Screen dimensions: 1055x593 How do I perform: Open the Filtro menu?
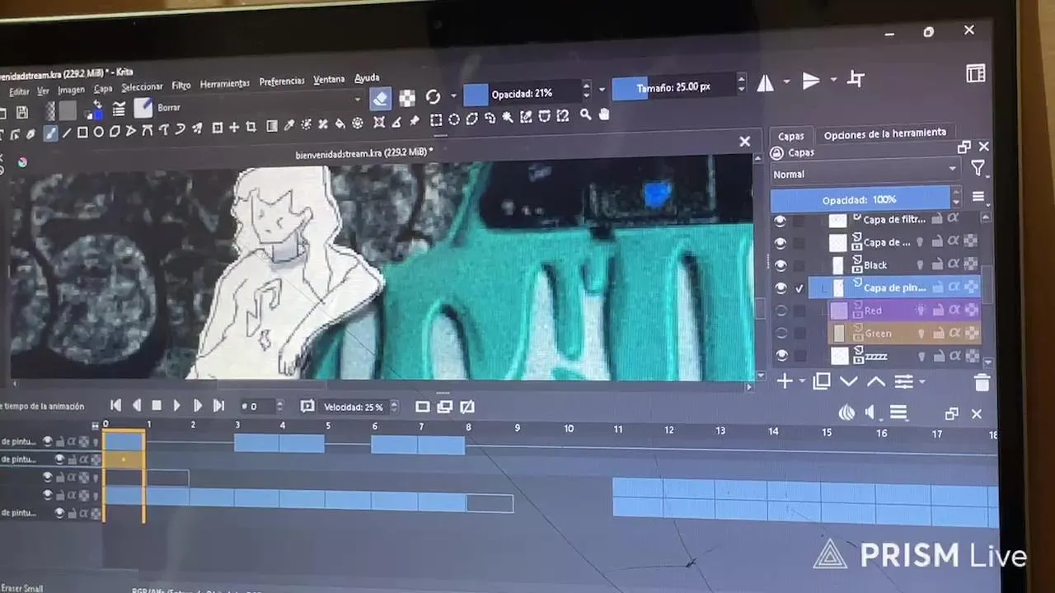[181, 86]
